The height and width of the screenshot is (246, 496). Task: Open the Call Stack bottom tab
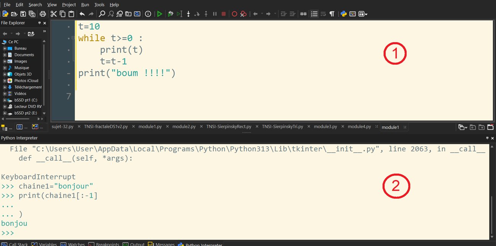(14, 244)
